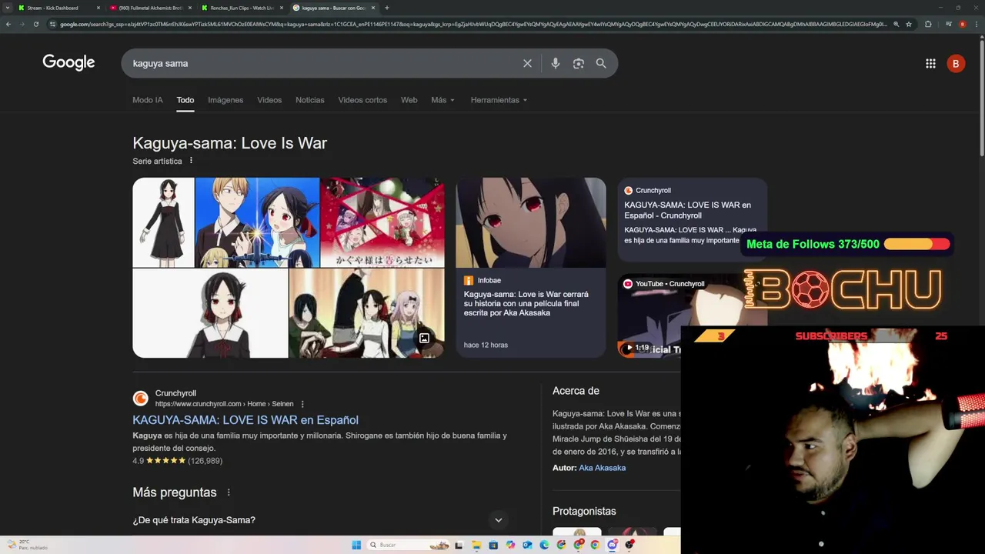This screenshot has width=985, height=554.
Task: Switch to the Modo IA tab
Action: point(147,100)
